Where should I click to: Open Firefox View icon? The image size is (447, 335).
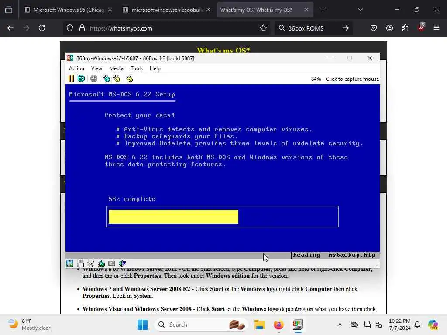9,10
